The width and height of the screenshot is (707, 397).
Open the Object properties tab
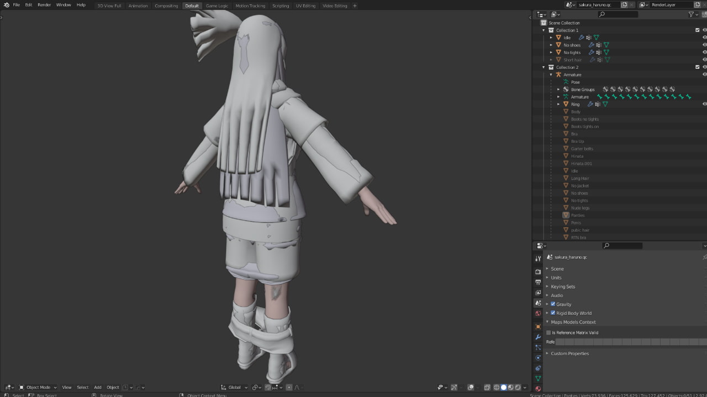coord(538,326)
